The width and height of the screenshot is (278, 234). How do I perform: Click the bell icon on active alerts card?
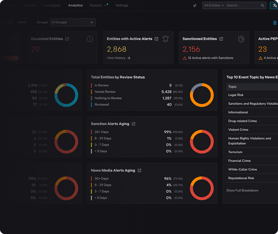click(165, 39)
